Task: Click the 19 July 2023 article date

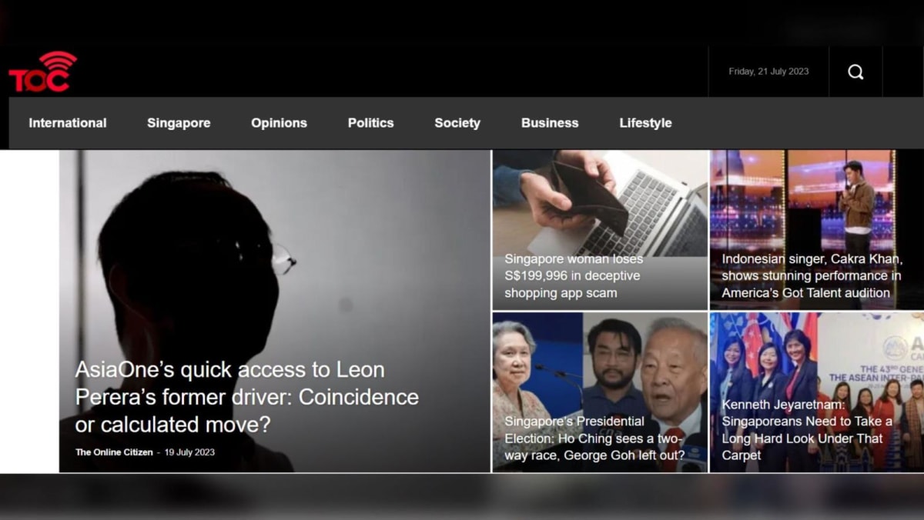Action: [x=189, y=452]
